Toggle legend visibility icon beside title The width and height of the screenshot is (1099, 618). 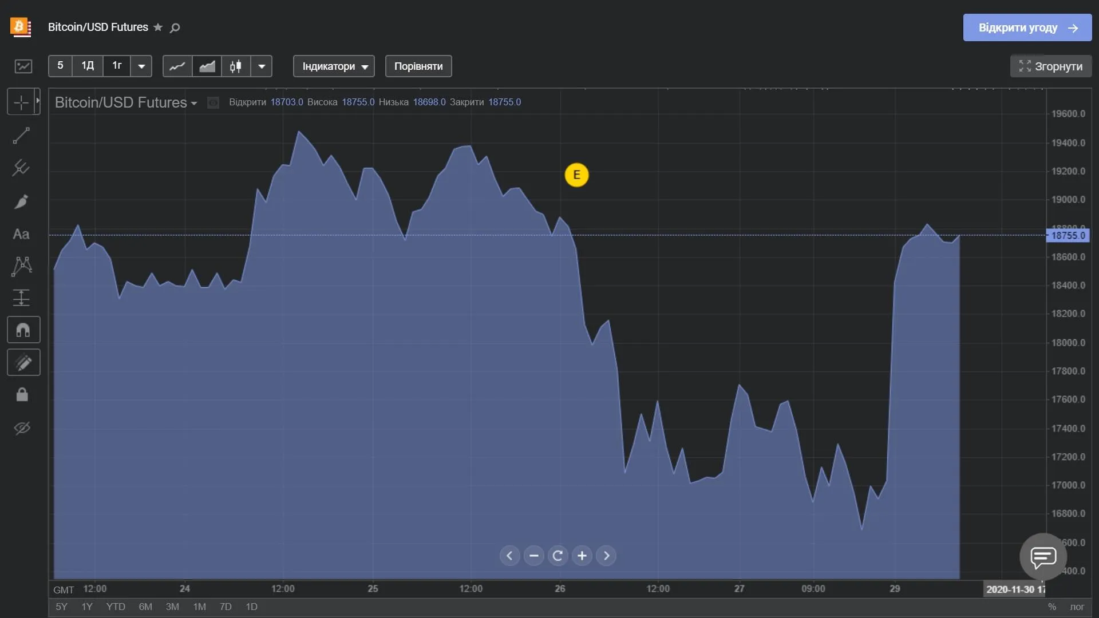point(213,102)
